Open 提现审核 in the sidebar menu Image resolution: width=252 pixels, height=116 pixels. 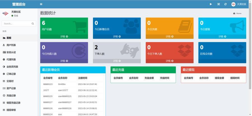click(11, 110)
